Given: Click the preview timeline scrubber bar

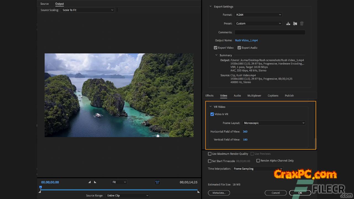Looking at the screenshot, I should pyautogui.click(x=119, y=190).
